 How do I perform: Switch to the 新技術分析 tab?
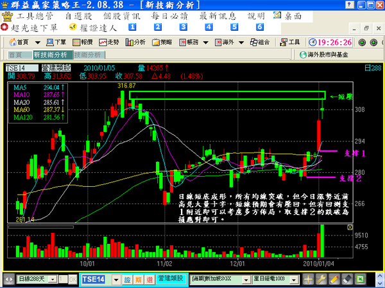[53, 54]
